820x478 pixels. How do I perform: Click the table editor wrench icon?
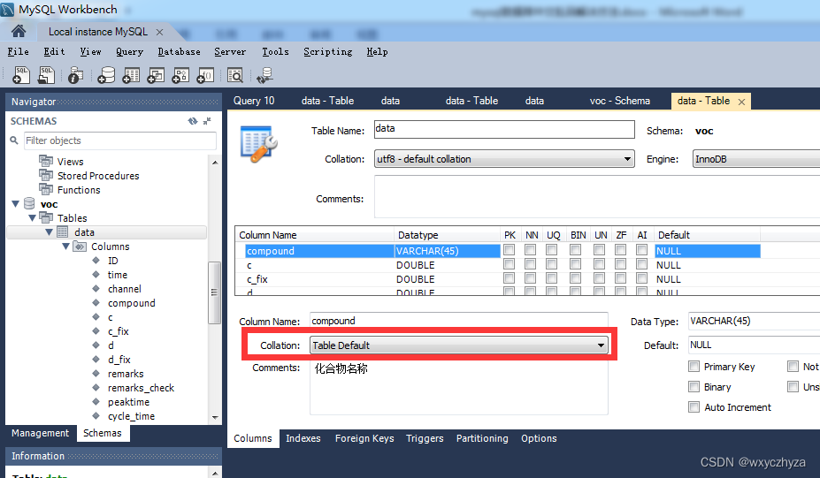click(259, 144)
